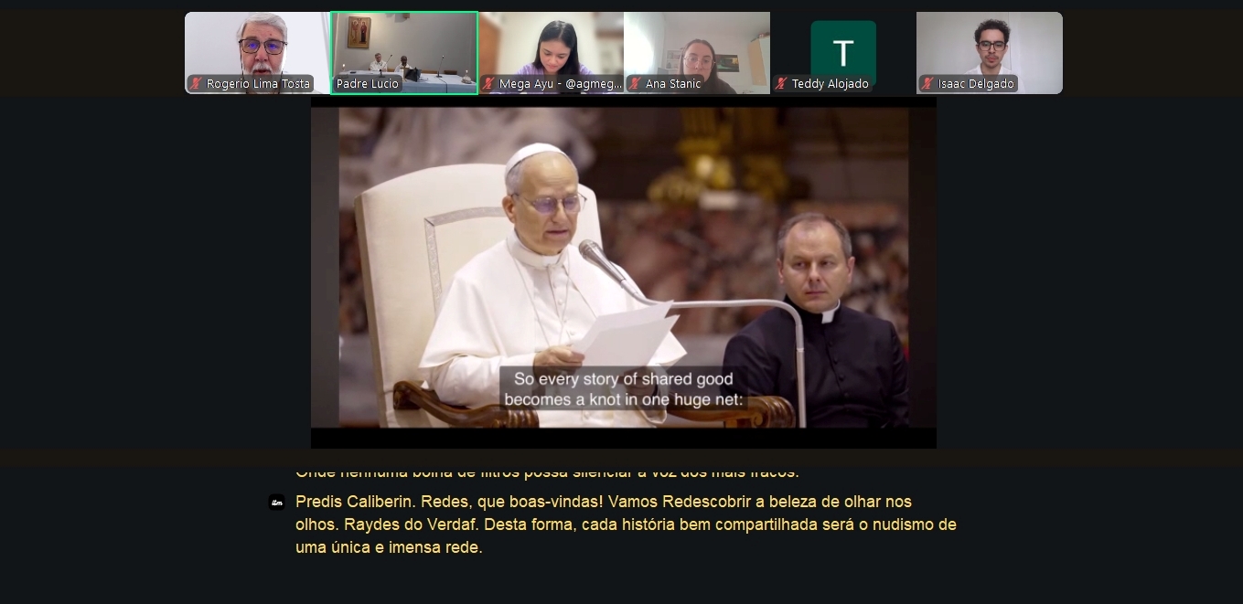Click muted mic icon beside Rogerio Lima Tosta
This screenshot has height=604, width=1243.
(x=196, y=84)
